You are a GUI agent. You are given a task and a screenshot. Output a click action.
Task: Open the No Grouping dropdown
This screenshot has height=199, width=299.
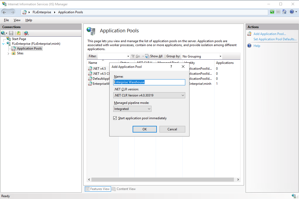220,56
